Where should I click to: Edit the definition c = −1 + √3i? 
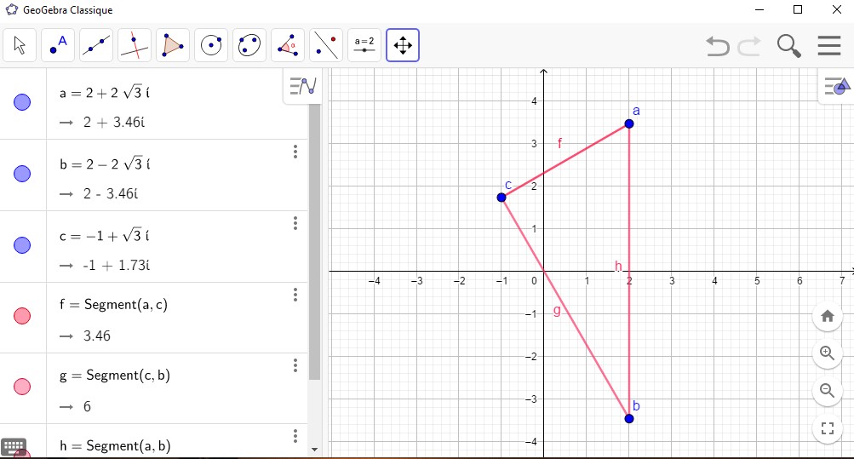click(104, 236)
